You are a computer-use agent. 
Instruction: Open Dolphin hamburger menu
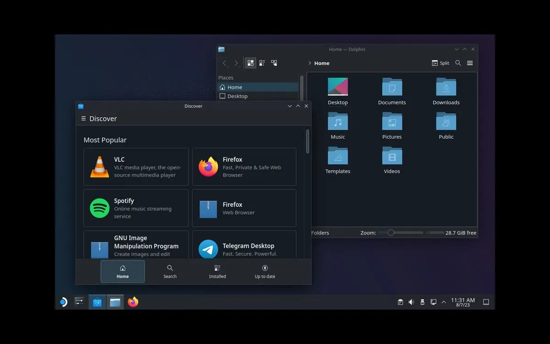pos(470,63)
